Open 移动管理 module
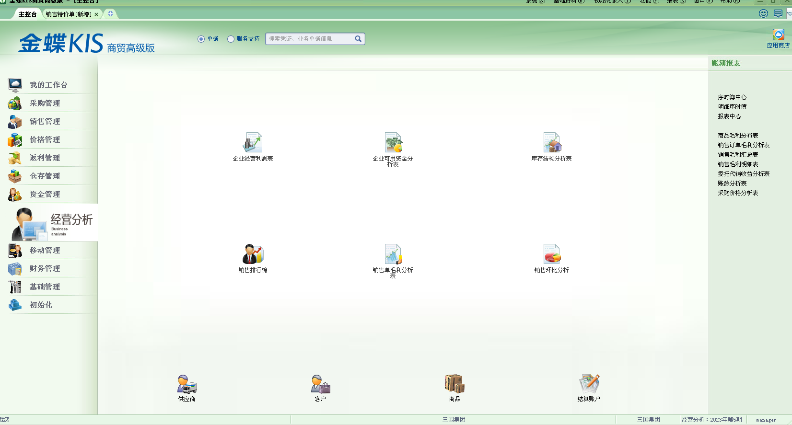 coord(49,250)
